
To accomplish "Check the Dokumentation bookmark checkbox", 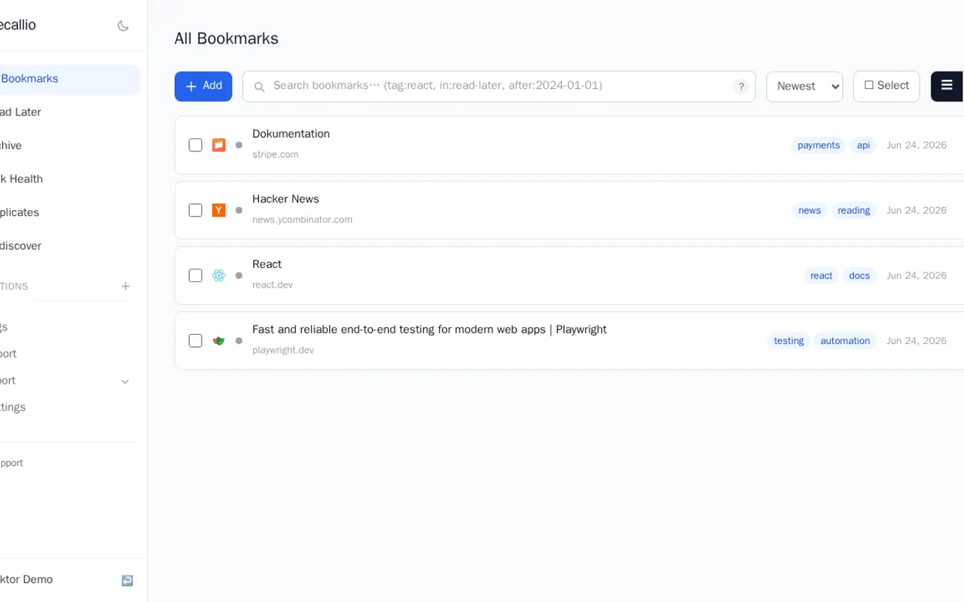I will (x=195, y=145).
